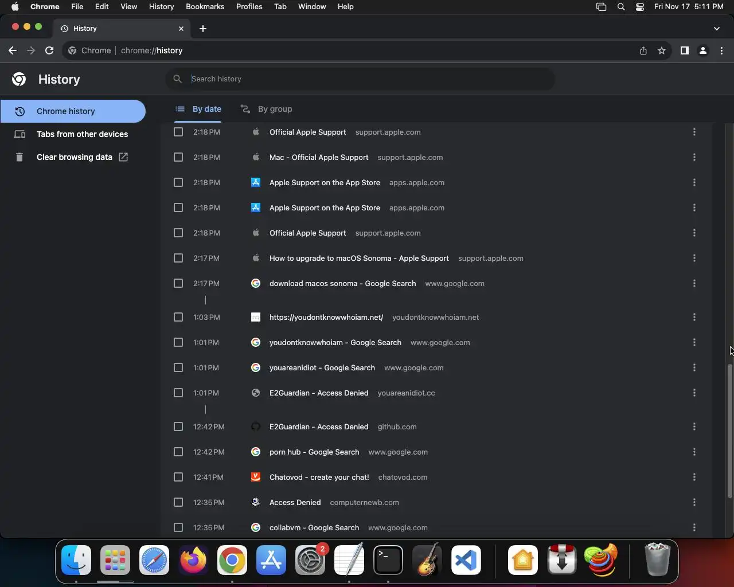Select Chrome history in sidebar
The height and width of the screenshot is (587, 734).
(x=73, y=111)
